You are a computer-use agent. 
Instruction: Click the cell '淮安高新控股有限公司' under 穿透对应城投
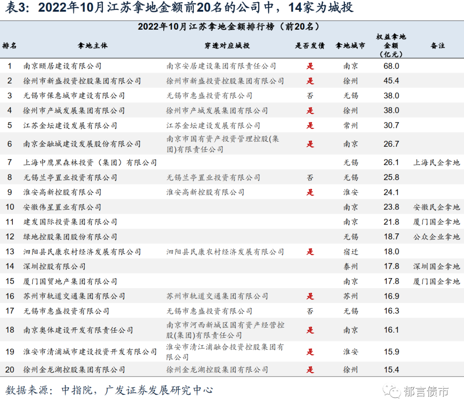tap(205, 192)
